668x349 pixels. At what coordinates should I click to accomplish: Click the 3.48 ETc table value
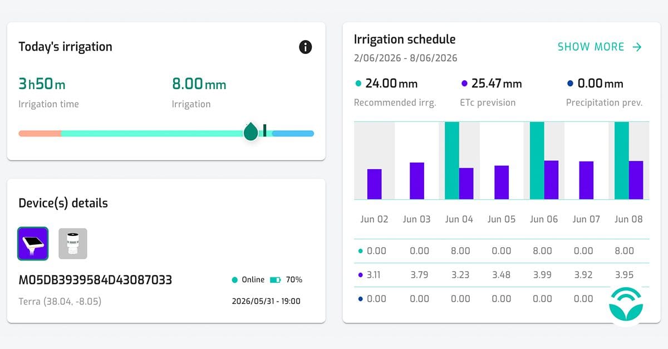[502, 274]
